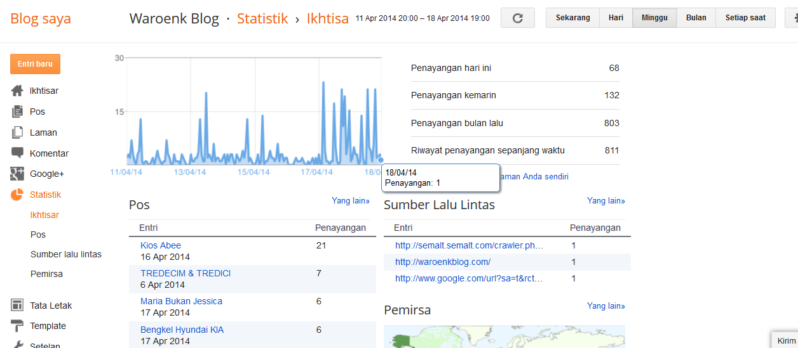798x348 pixels.
Task: Click Riwayat penayangan sepanjang waktu value 811
Action: 612,150
